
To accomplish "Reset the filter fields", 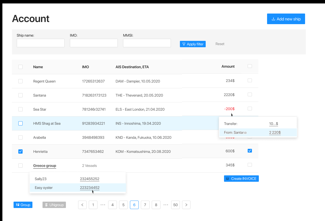I will pos(220,44).
